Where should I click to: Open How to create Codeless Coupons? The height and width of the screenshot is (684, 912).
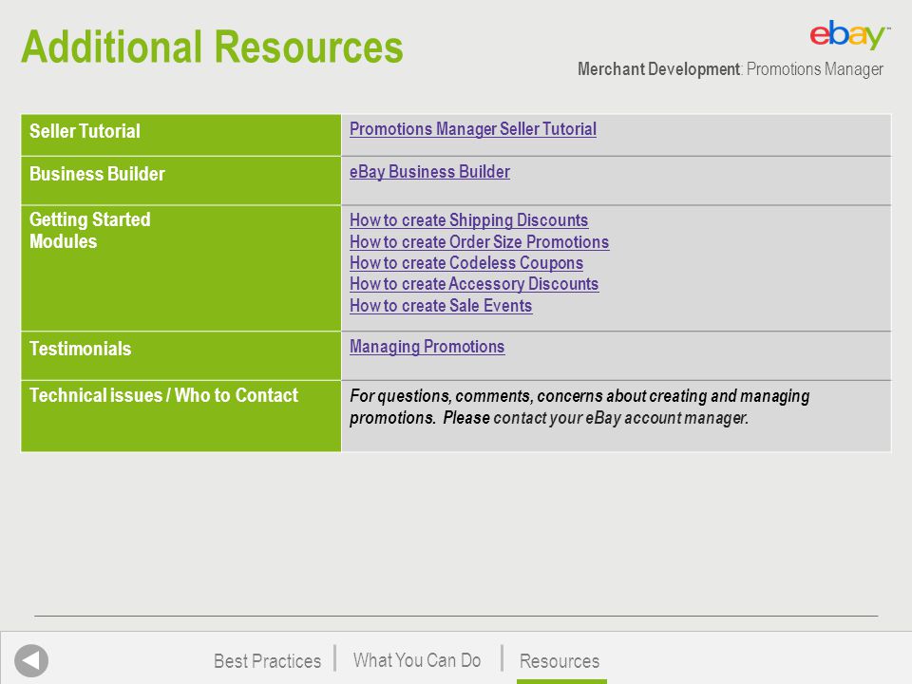(466, 263)
